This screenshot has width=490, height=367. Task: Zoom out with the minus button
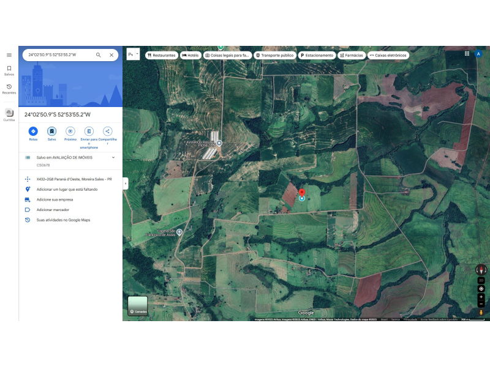tap(481, 304)
